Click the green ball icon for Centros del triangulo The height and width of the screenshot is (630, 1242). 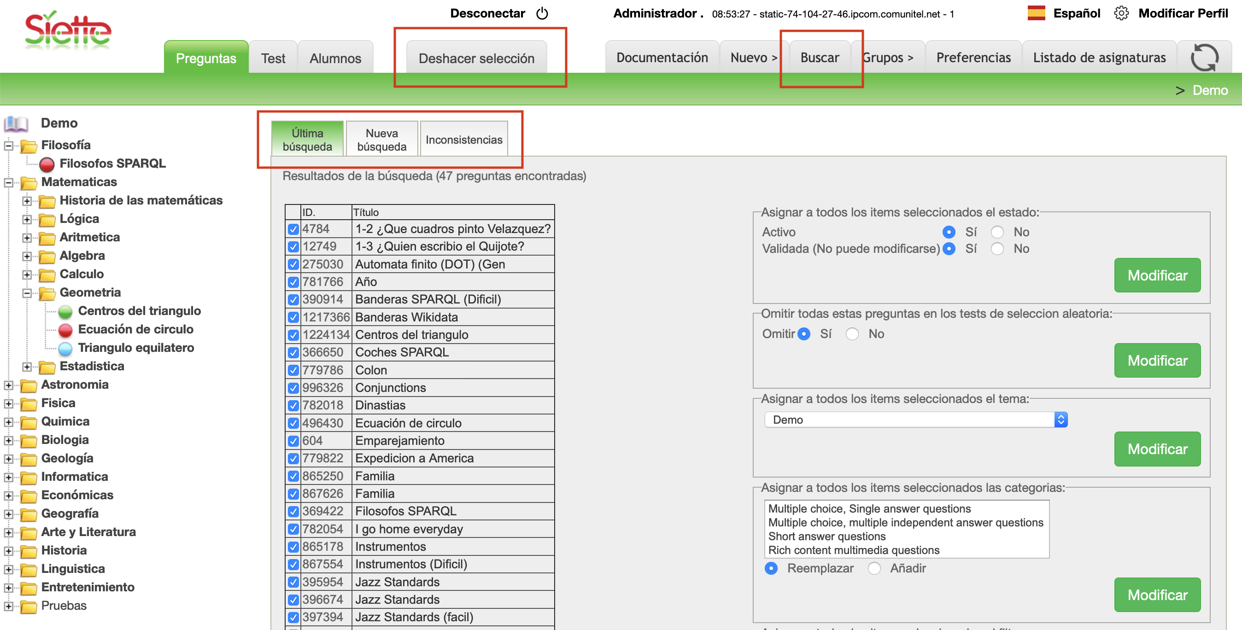pyautogui.click(x=65, y=312)
